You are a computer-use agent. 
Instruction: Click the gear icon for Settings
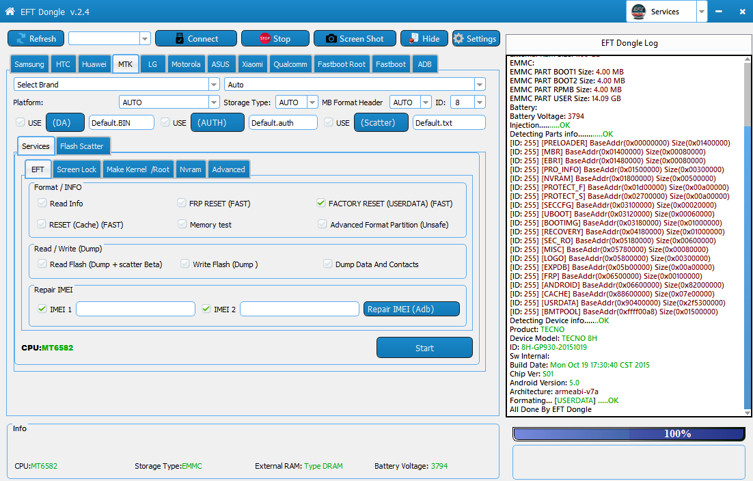458,38
